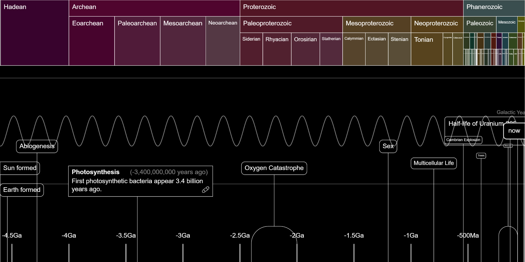Click the Abiogenesis event marker

pos(37,146)
